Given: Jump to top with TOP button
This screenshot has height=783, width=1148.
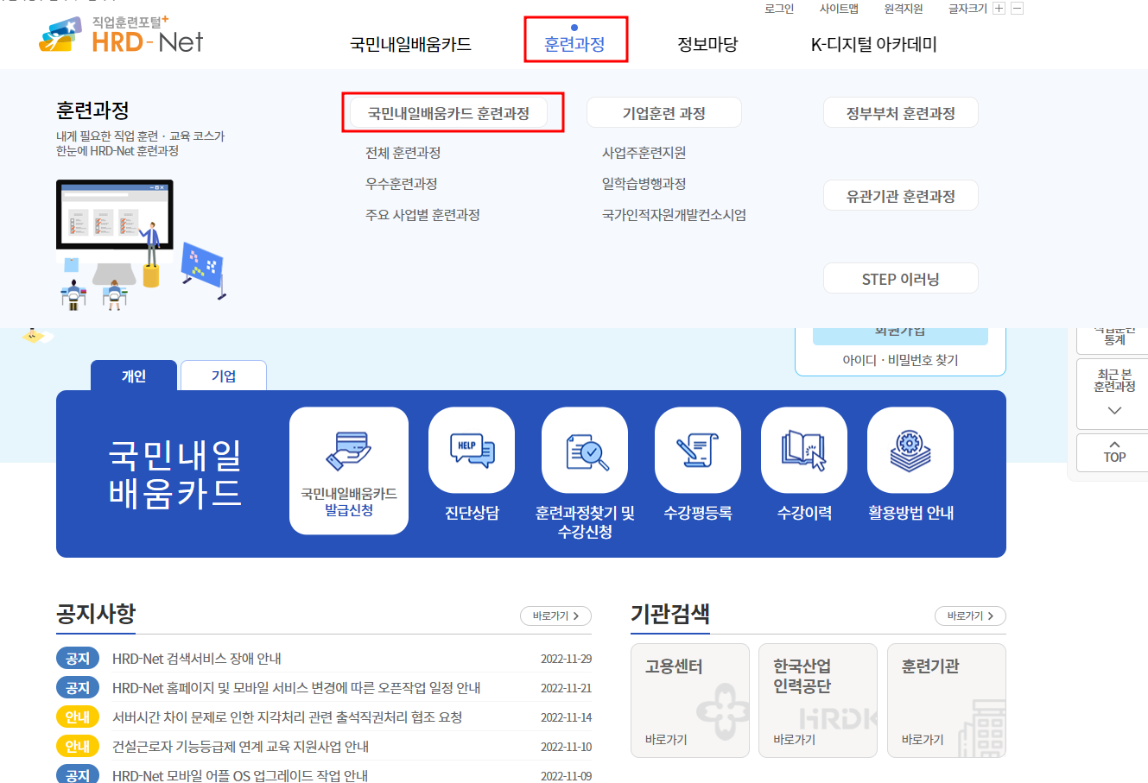Looking at the screenshot, I should (x=1114, y=452).
